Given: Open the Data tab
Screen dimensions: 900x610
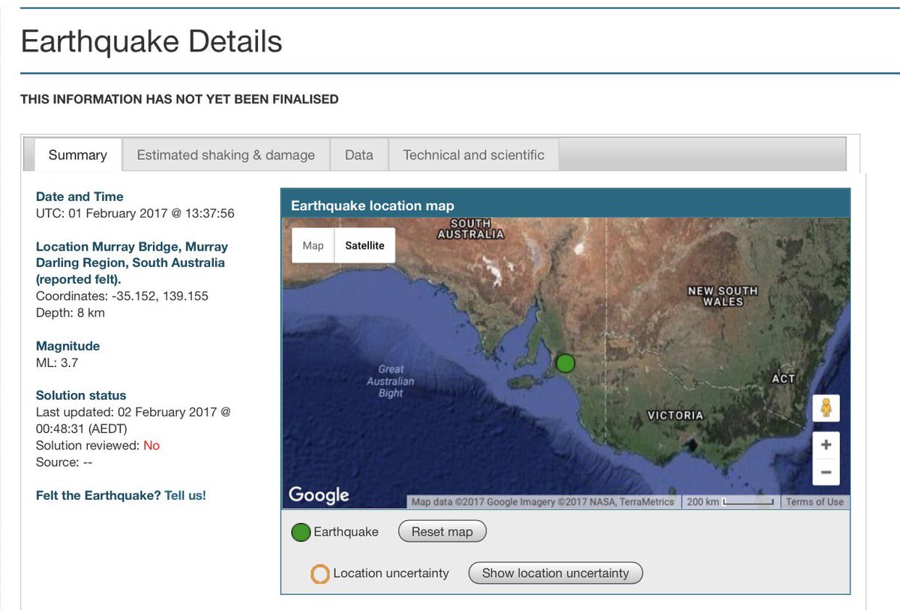Looking at the screenshot, I should point(359,155).
